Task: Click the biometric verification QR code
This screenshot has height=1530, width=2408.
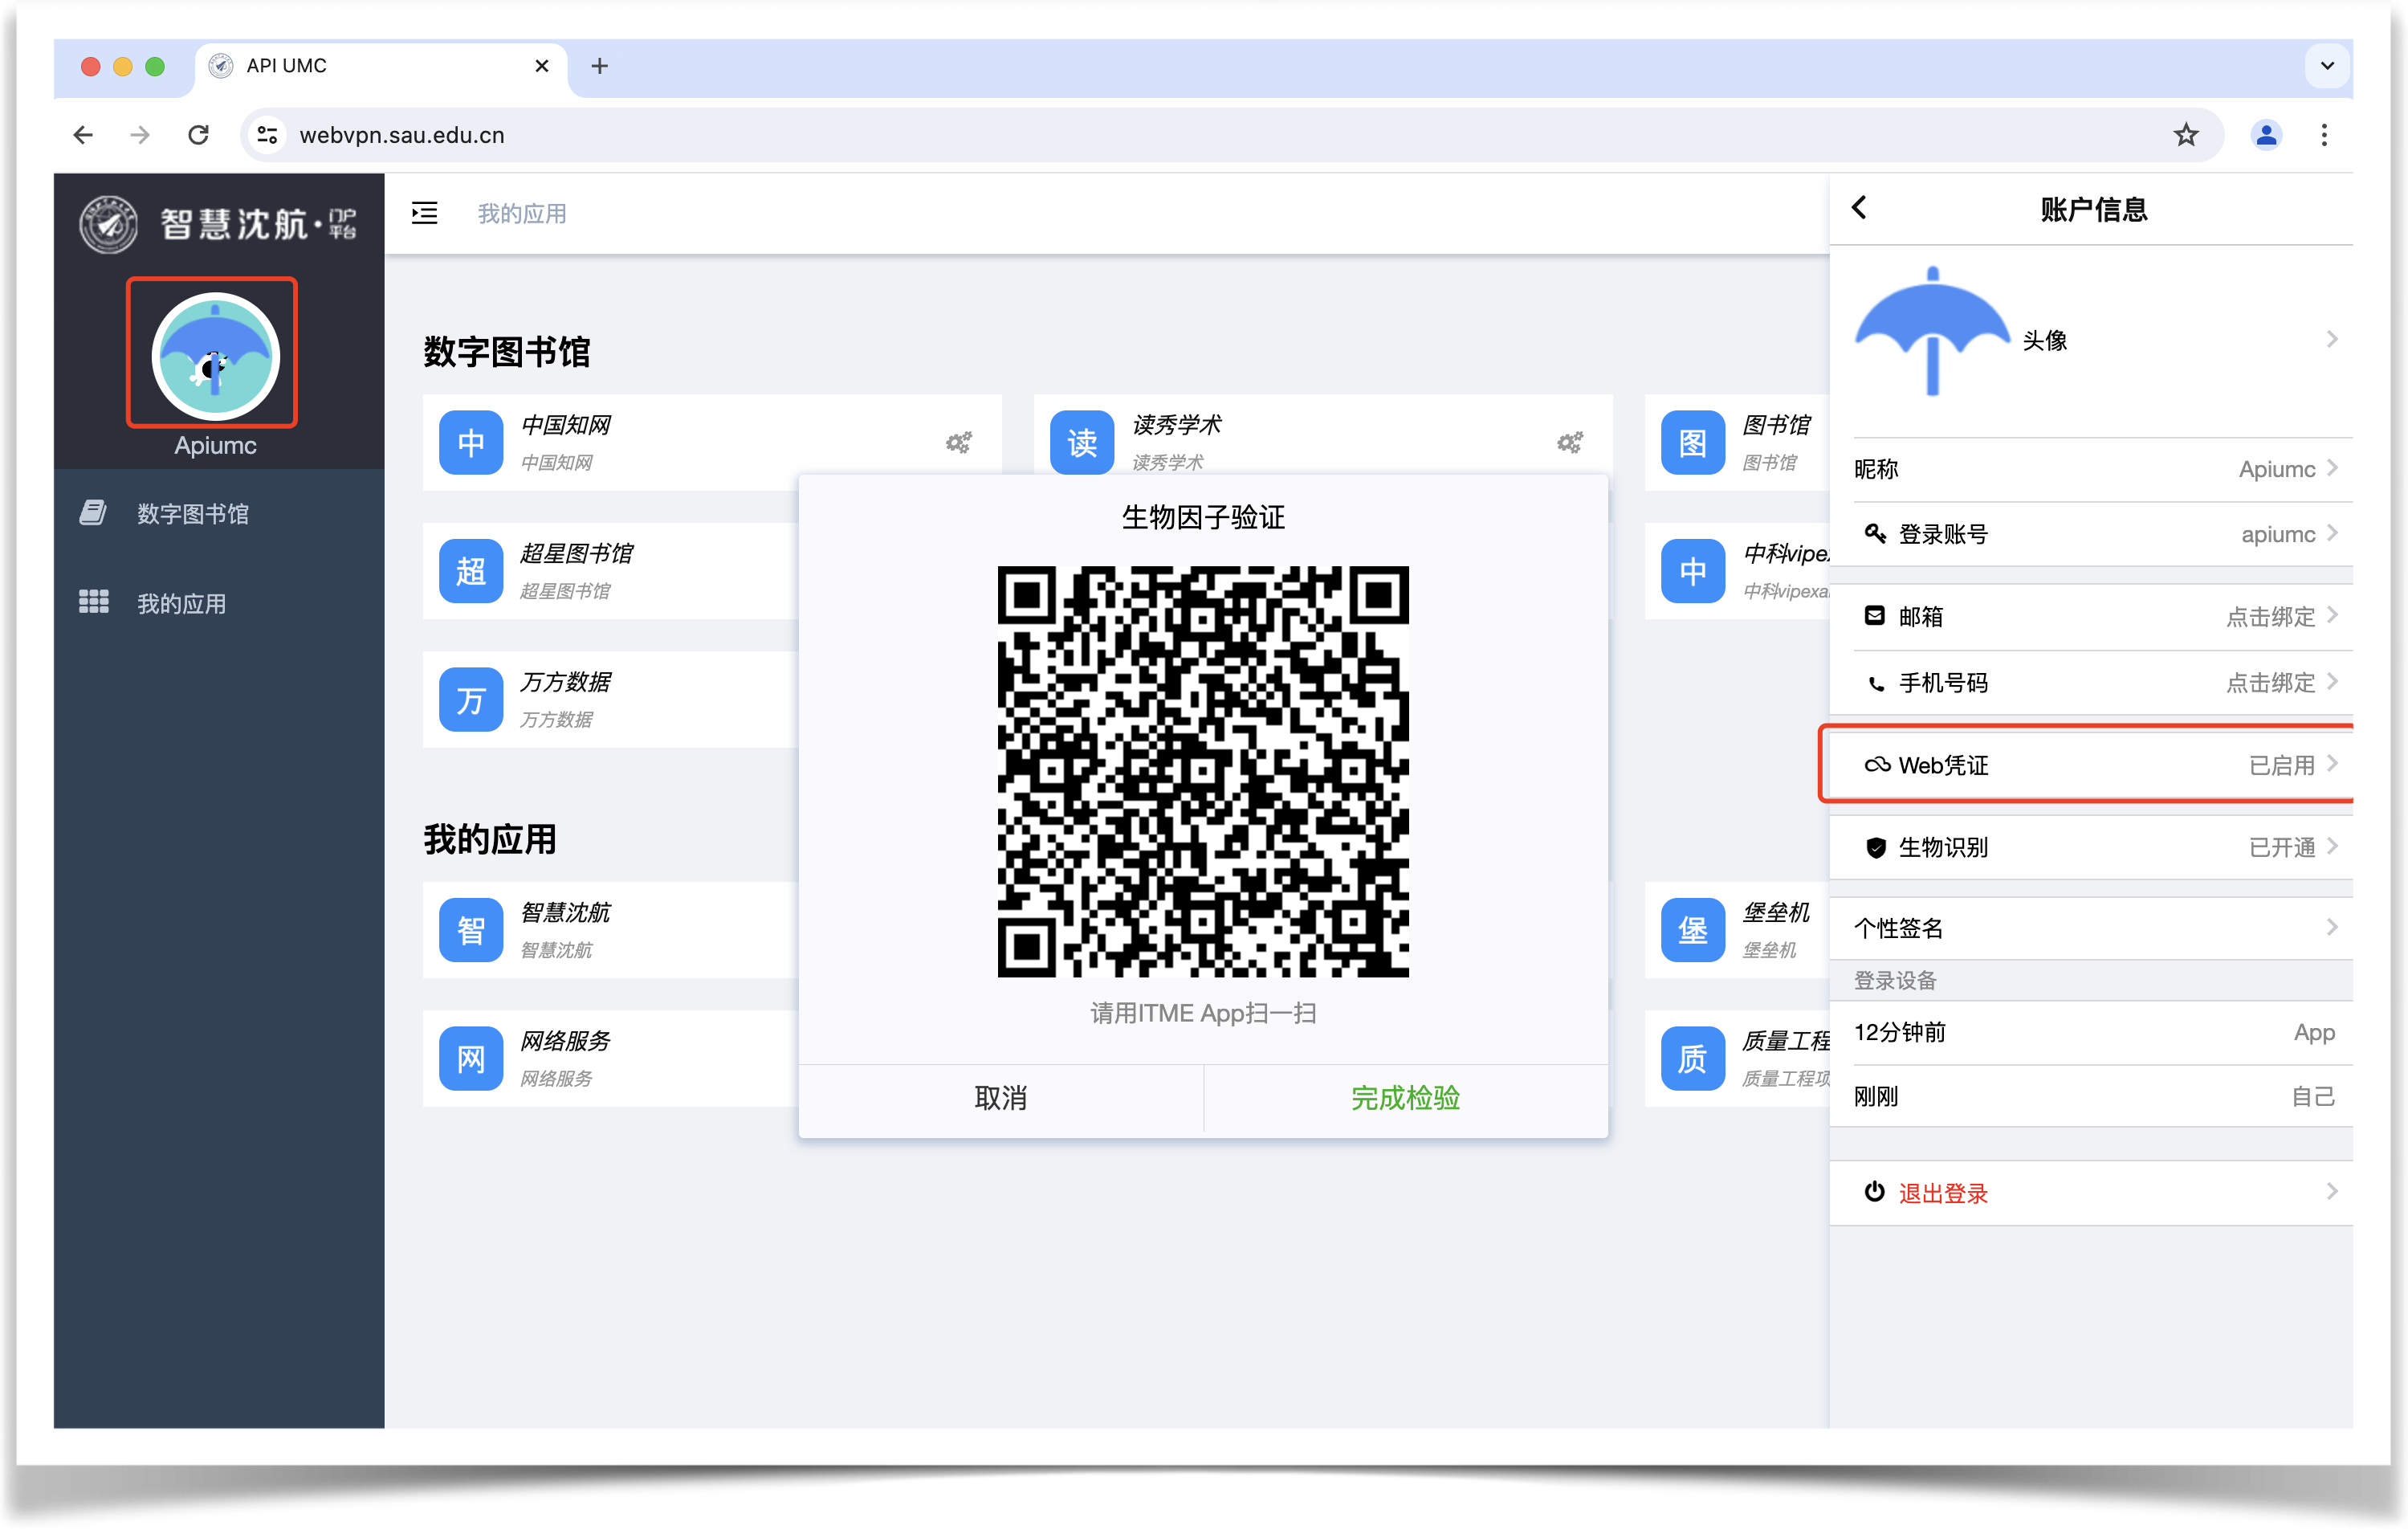Action: pyautogui.click(x=1202, y=771)
